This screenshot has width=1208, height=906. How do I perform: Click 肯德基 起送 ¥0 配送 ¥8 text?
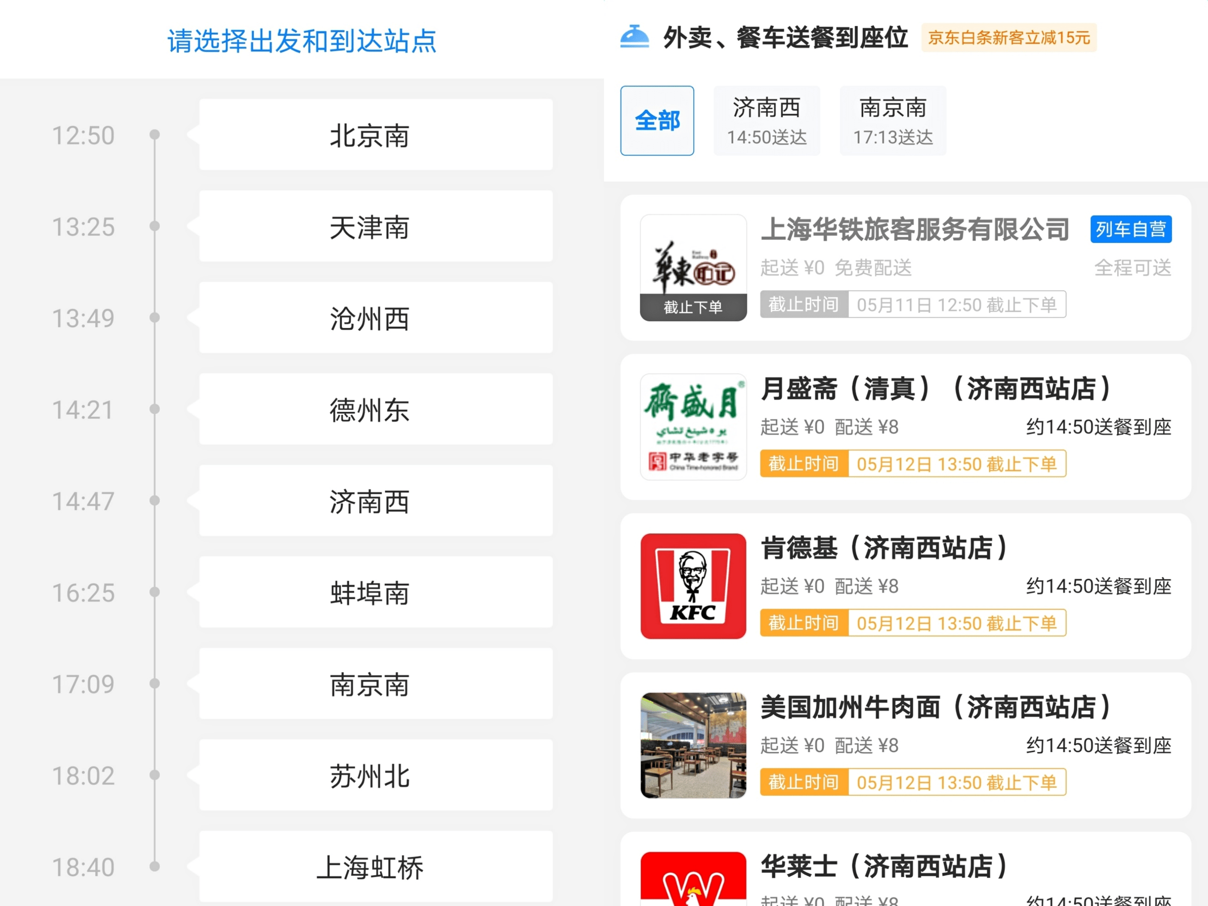tap(829, 586)
